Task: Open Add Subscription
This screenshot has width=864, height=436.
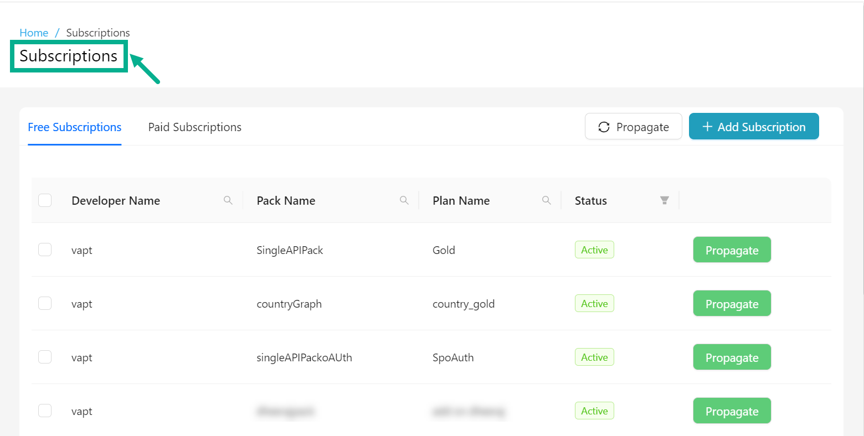Action: click(754, 126)
